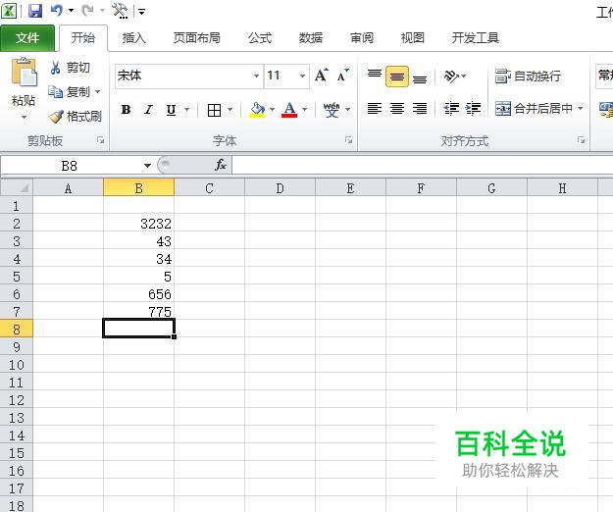
Task: Click the Paste (粘贴) clipboard icon
Action: point(25,72)
